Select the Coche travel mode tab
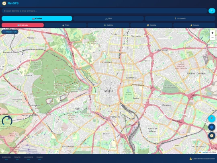Screen dimensions: 217x163 click(37, 19)
